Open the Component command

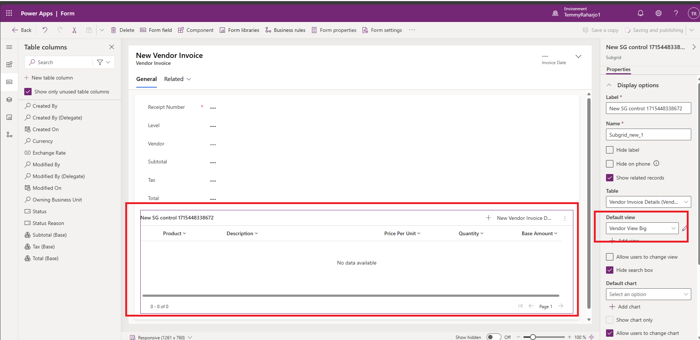196,30
